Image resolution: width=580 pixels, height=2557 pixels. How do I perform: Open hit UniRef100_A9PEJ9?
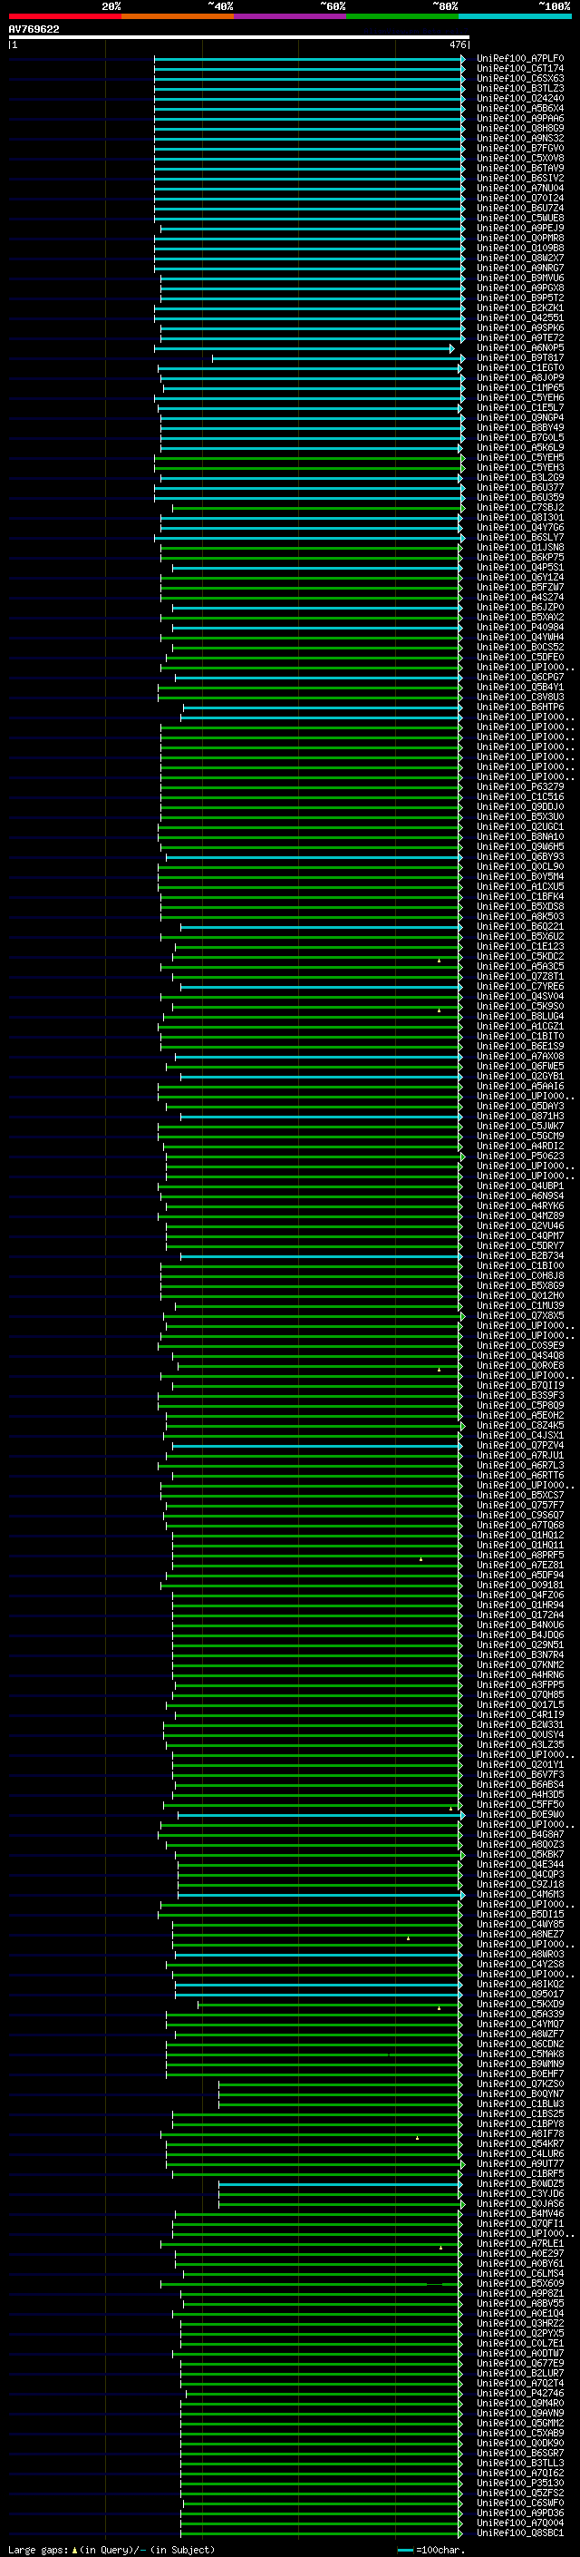coord(519,229)
